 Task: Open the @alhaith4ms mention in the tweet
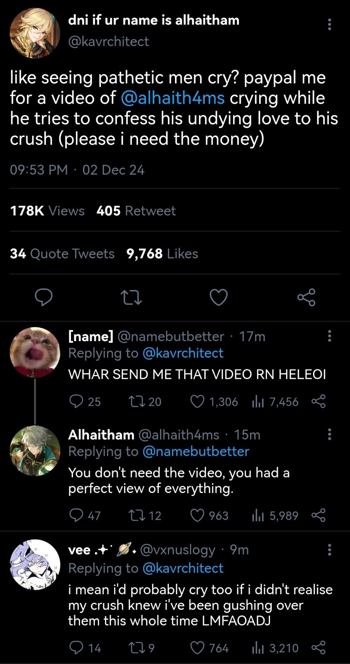pos(173,98)
